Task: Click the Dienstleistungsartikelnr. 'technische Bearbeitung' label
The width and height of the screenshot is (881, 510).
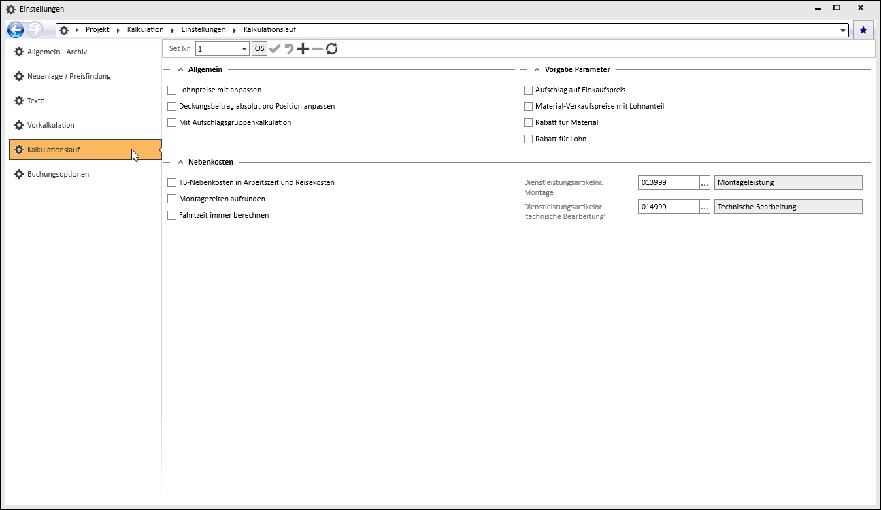Action: pyautogui.click(x=565, y=211)
